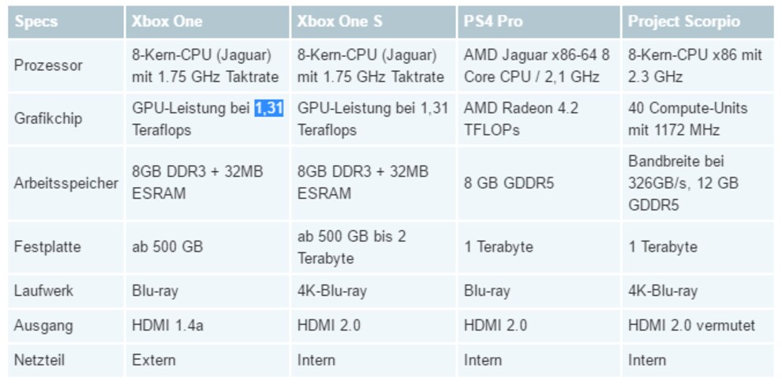Select the Xbox One column header
Image resolution: width=782 pixels, height=385 pixels.
pyautogui.click(x=167, y=21)
